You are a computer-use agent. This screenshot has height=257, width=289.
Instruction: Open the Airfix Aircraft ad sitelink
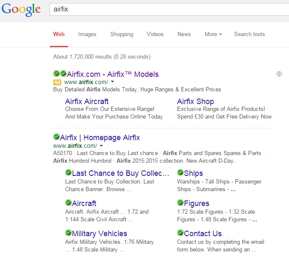click(87, 102)
